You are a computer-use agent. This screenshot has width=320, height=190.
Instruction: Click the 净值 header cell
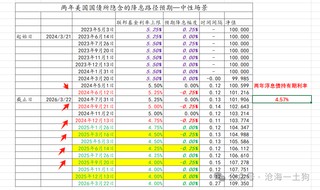pyautogui.click(x=238, y=22)
